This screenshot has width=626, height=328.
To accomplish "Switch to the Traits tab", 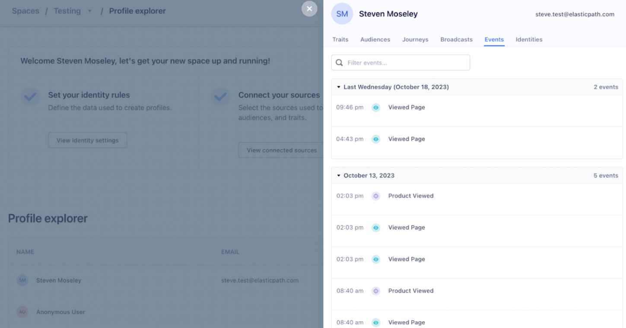I will pos(340,39).
